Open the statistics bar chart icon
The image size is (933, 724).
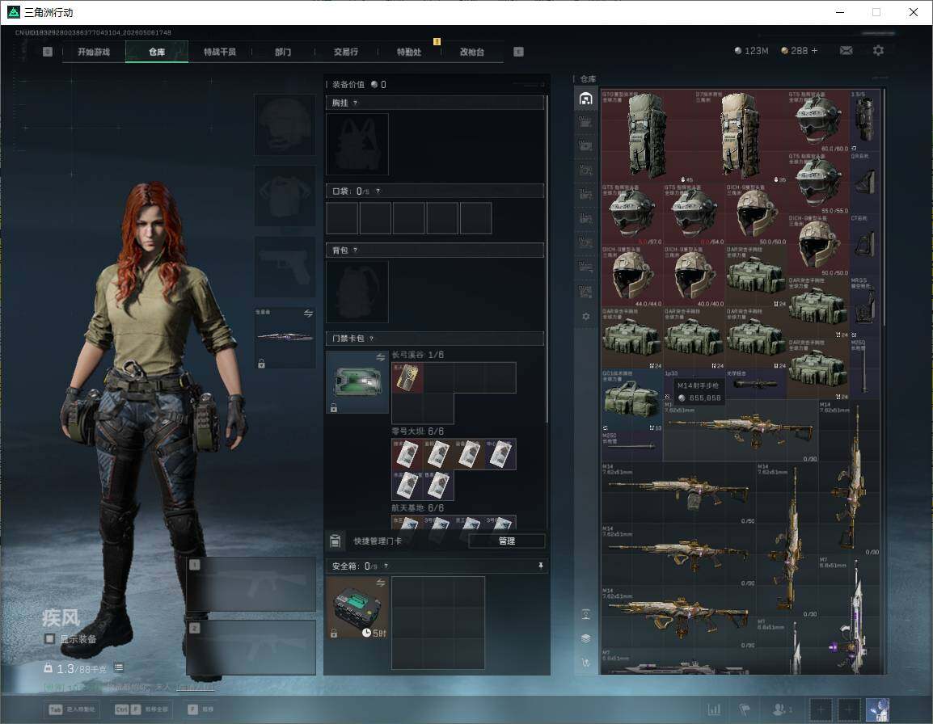tap(714, 709)
